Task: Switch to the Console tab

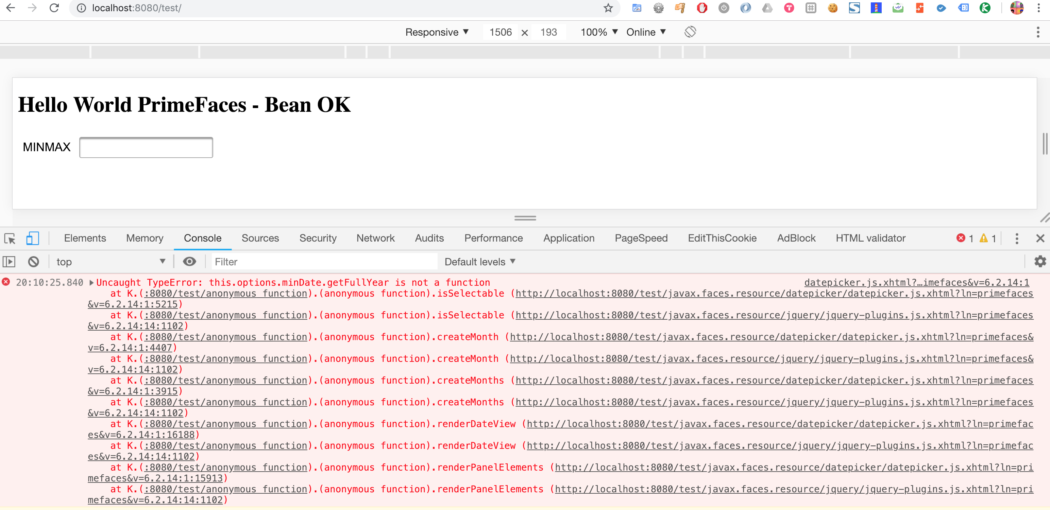Action: pos(203,238)
